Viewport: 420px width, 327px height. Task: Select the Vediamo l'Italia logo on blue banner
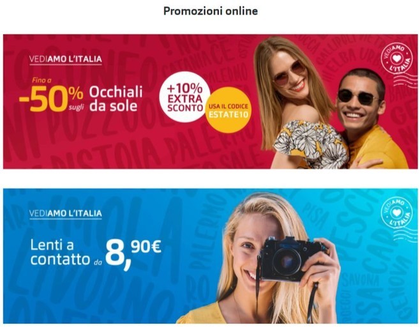click(x=66, y=214)
